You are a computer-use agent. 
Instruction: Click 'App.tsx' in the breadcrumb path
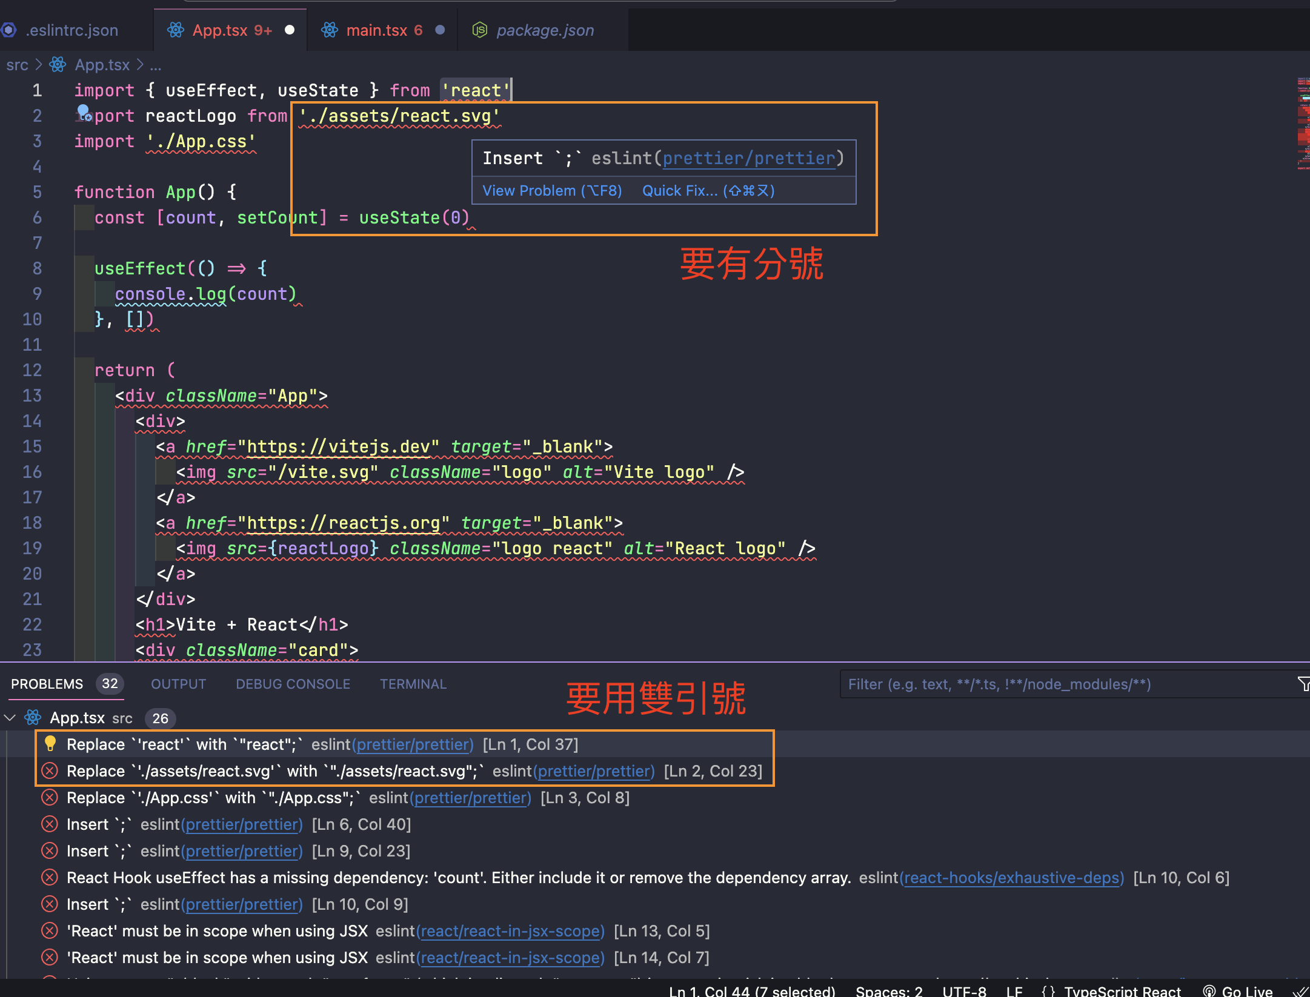click(x=102, y=65)
